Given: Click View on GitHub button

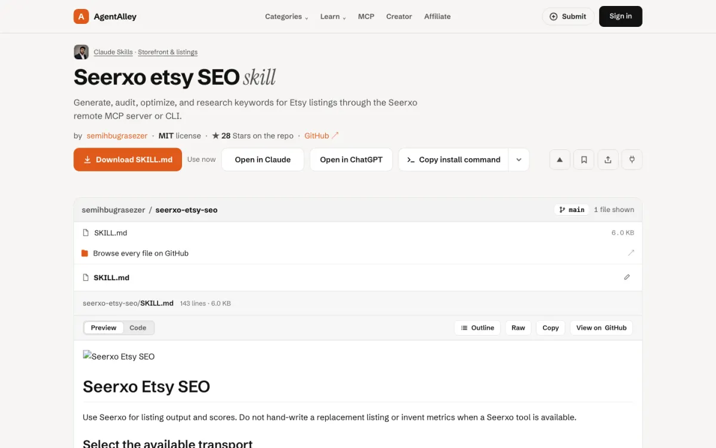Looking at the screenshot, I should (601, 327).
